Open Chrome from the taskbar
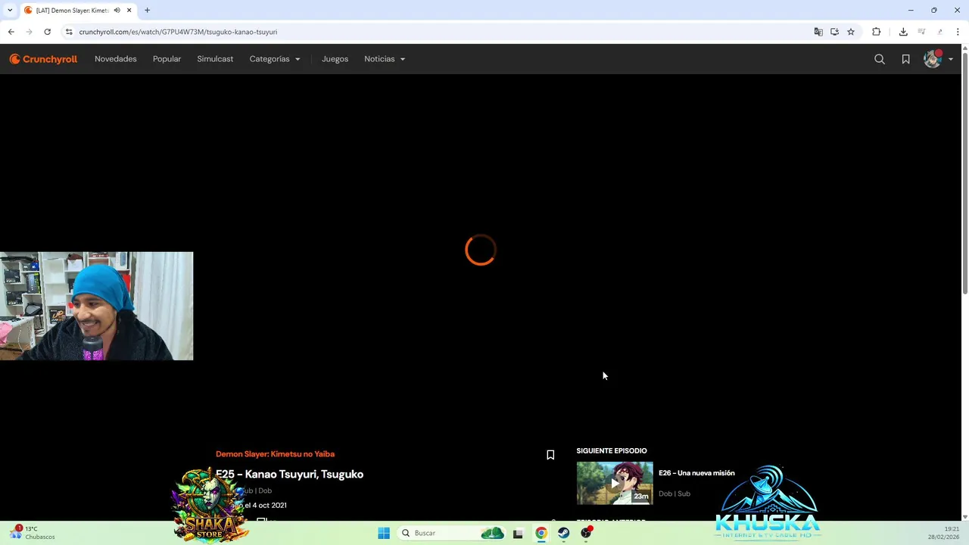Screen dimensions: 969x545 click(x=541, y=533)
